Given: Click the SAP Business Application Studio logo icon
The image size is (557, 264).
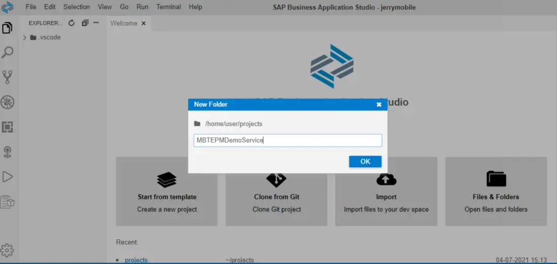Looking at the screenshot, I should (7, 7).
